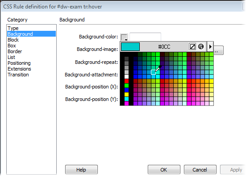The width and height of the screenshot is (246, 176).
Task: Pick the darkest gray swatch in left column
Action: pos(126,59)
